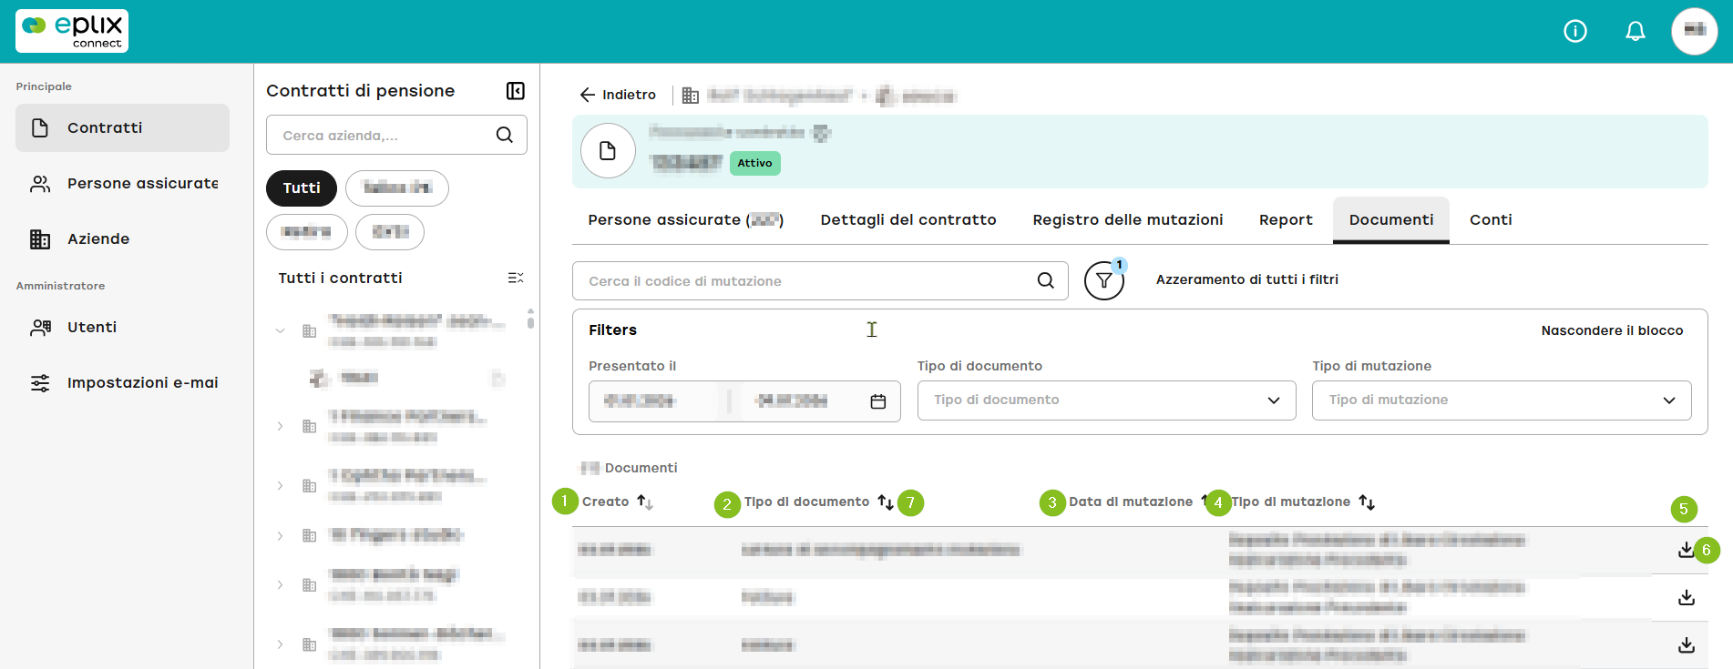Click the Cerca azienda search field
This screenshot has width=1733, height=669.
[396, 135]
